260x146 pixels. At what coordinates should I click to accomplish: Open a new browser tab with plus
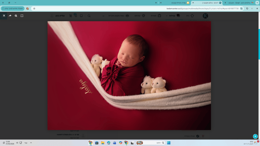(x=156, y=3)
